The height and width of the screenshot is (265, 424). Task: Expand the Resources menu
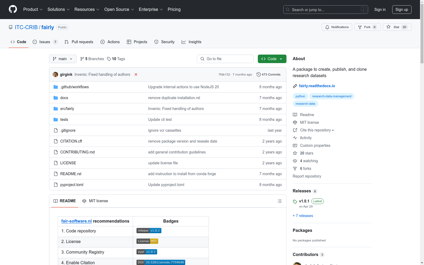(x=87, y=9)
